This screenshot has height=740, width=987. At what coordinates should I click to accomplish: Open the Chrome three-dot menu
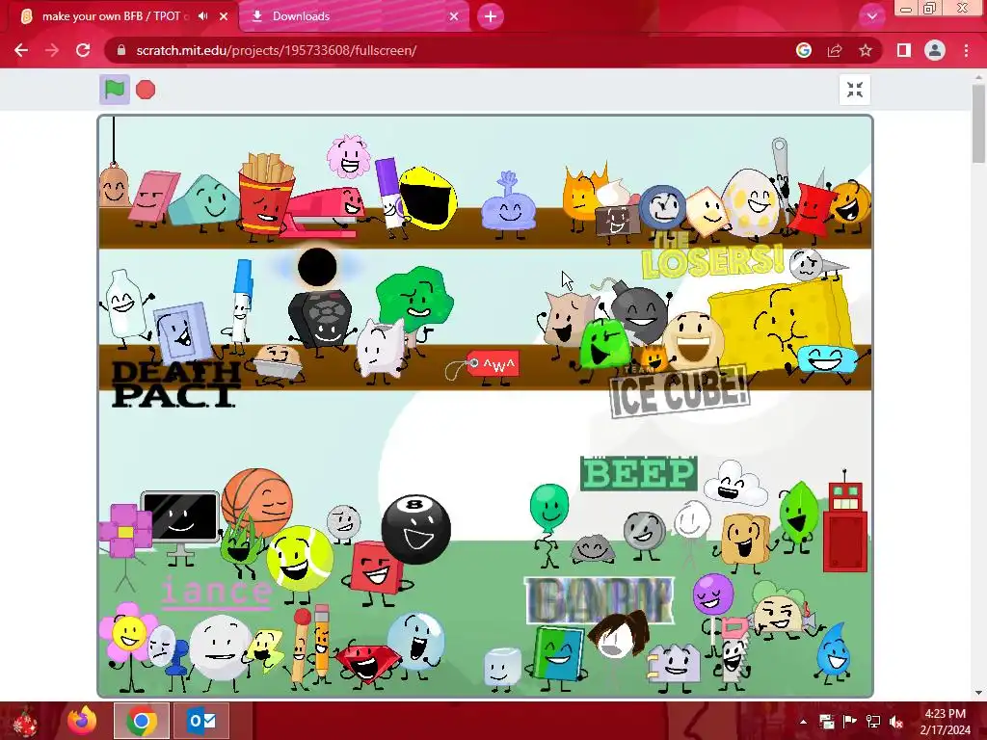click(966, 50)
